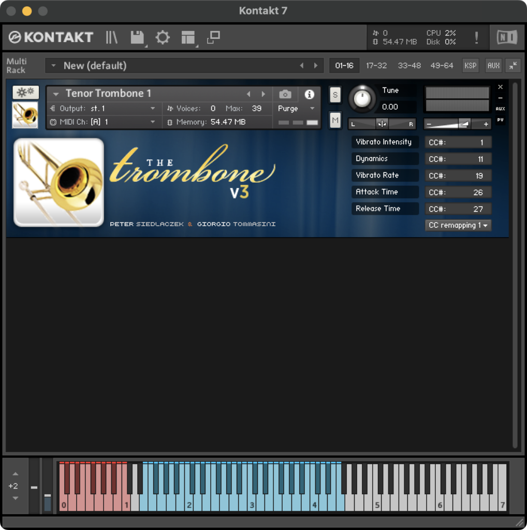Viewport: 527px width, 530px height.
Task: Solo the Tenor Trombone instrument
Action: click(x=335, y=95)
